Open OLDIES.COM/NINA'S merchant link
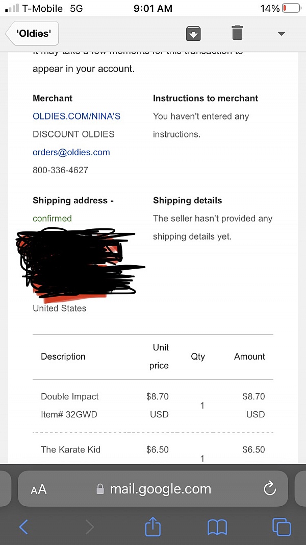 click(76, 116)
